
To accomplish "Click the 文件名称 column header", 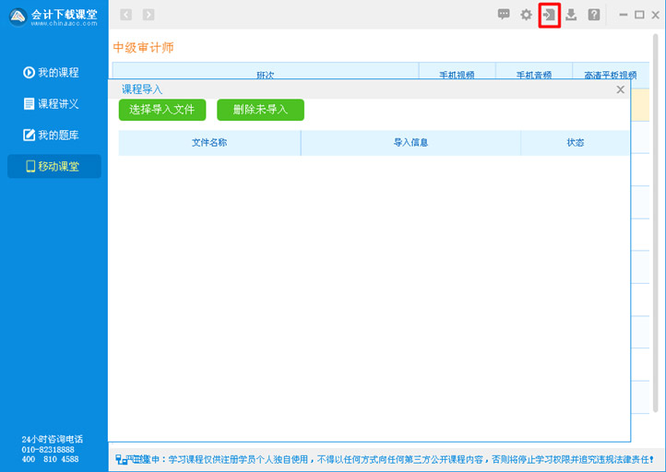I will [209, 143].
